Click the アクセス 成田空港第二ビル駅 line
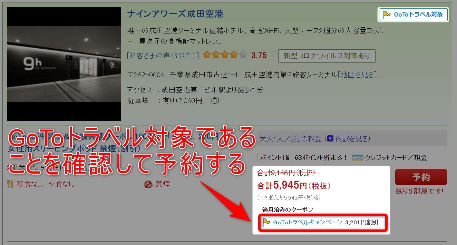Viewport: 457px width, 245px height. (x=195, y=90)
